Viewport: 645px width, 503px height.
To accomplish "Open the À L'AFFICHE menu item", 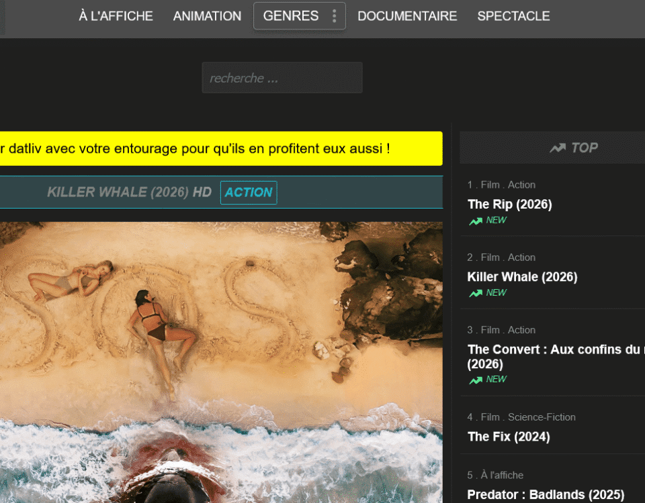I will (x=116, y=16).
